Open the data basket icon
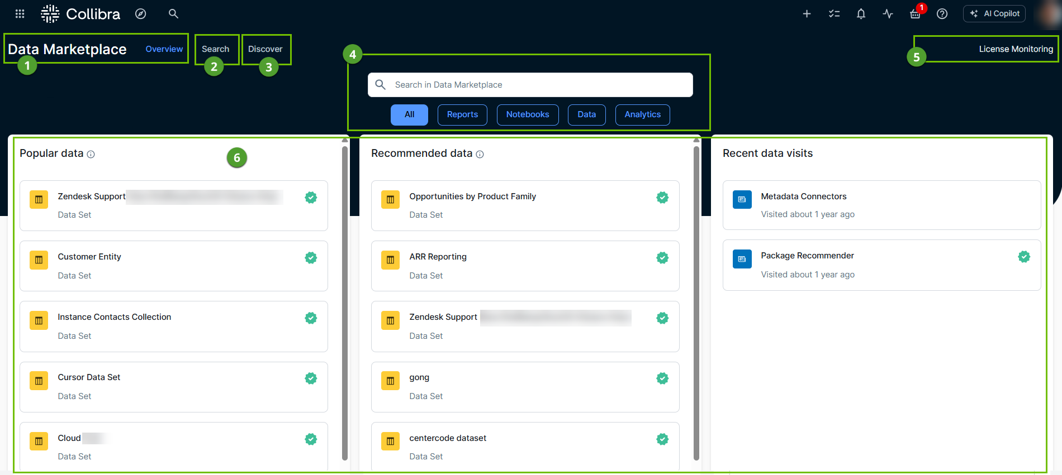 (x=915, y=13)
